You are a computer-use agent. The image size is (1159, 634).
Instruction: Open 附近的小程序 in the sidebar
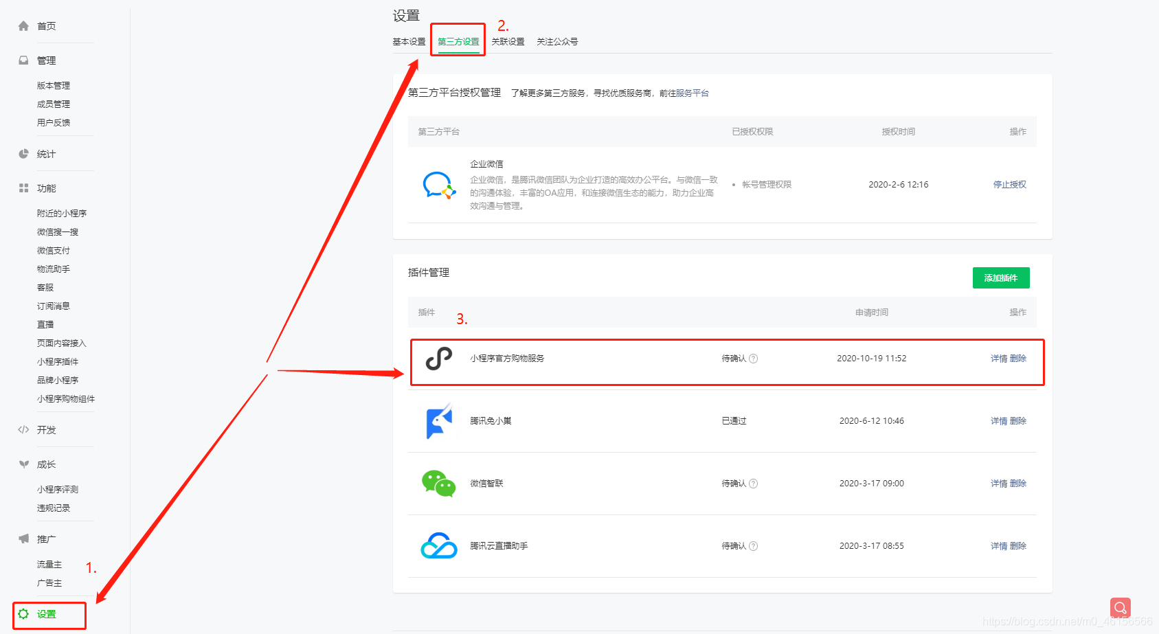pyautogui.click(x=62, y=214)
